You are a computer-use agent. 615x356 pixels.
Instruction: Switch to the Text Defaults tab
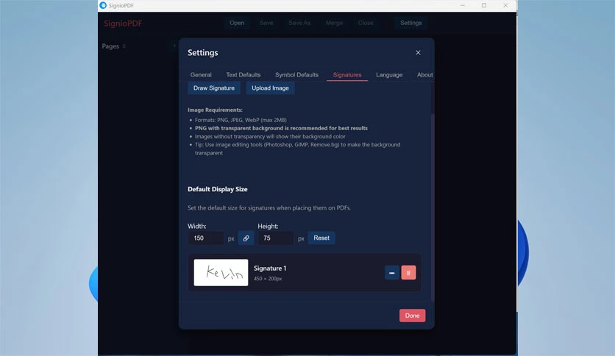tap(243, 75)
